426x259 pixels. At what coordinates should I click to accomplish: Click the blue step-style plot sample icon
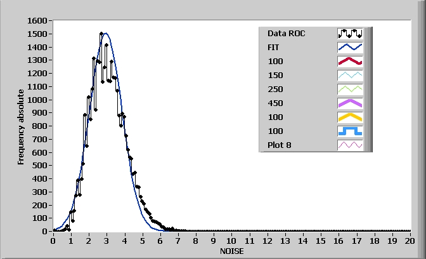349,131
